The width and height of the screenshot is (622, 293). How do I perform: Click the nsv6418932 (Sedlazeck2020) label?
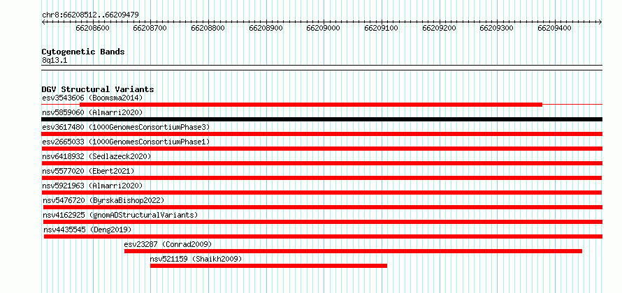[x=96, y=156]
